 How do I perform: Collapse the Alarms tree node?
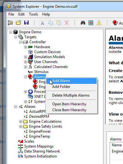click(x=25, y=77)
